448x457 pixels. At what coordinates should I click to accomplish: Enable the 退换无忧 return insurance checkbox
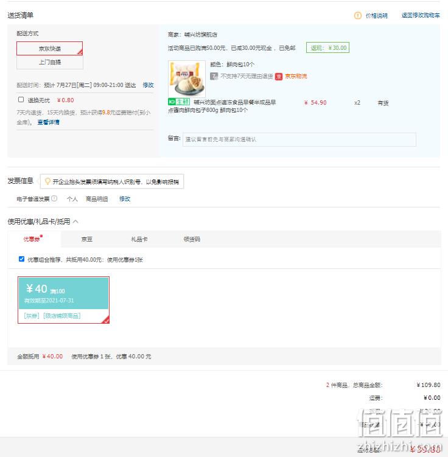(21, 100)
